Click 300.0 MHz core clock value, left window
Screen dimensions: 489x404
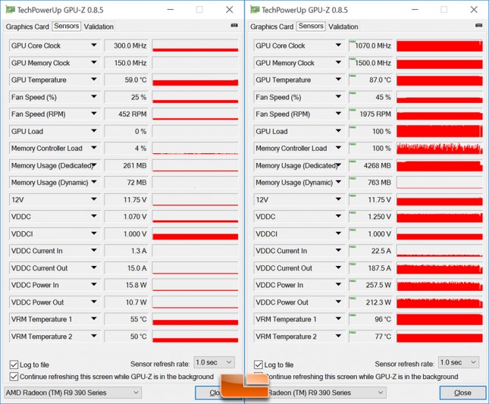point(127,45)
